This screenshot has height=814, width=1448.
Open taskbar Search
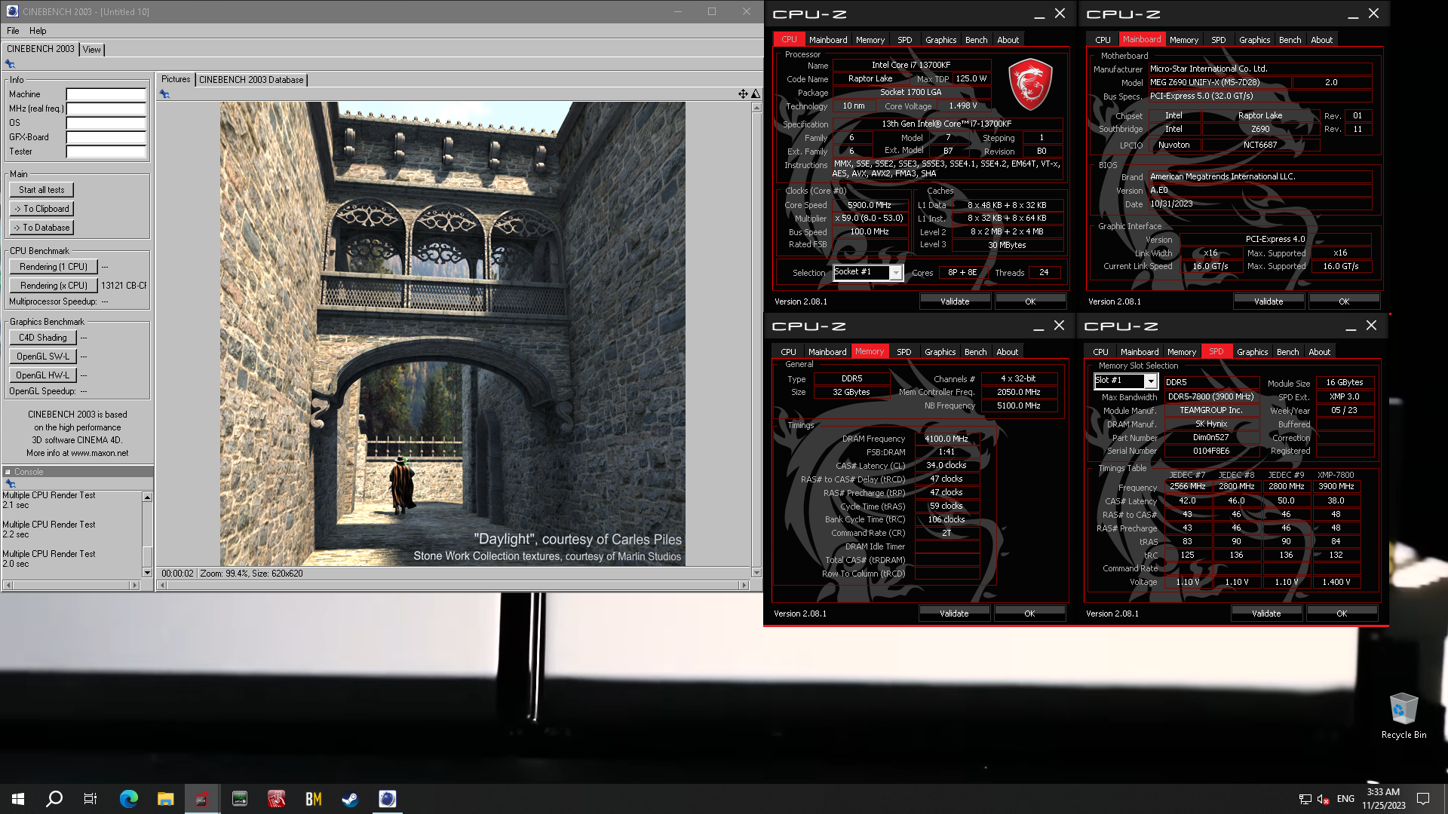[54, 799]
